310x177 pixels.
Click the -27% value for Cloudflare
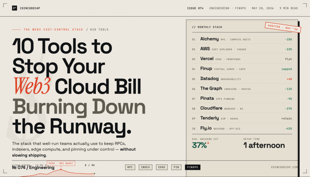coord(289,109)
